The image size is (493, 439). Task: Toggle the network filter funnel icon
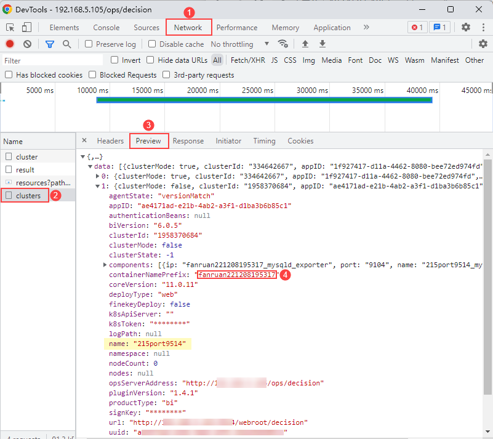pos(50,44)
